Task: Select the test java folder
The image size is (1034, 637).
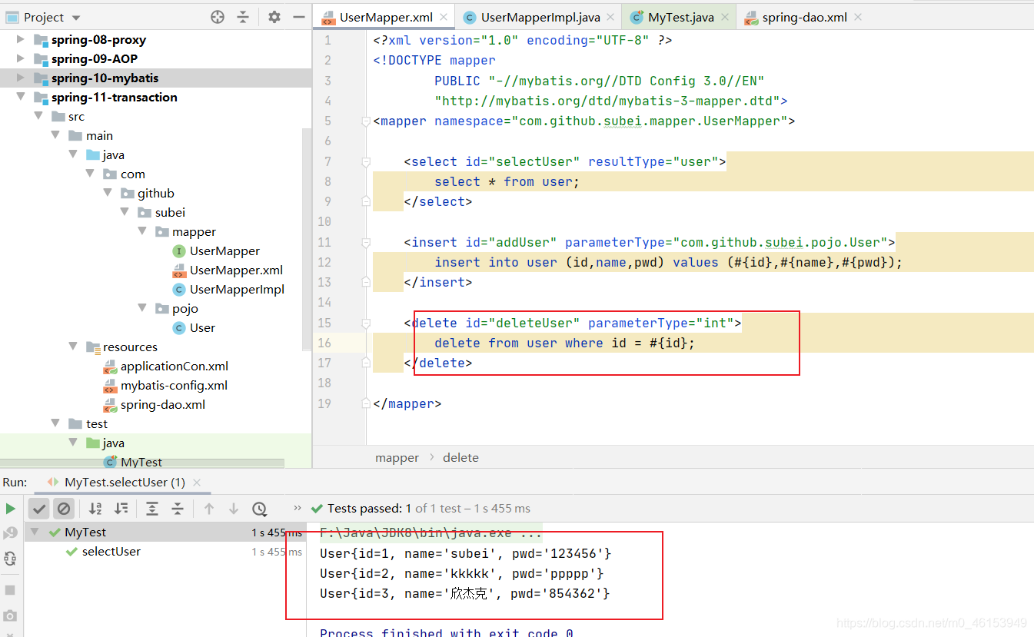Action: tap(105, 443)
